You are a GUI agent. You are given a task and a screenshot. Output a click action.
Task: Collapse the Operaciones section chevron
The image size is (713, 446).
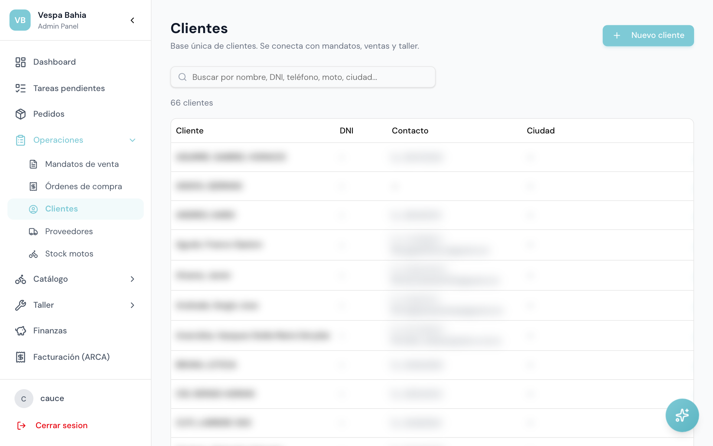(132, 140)
